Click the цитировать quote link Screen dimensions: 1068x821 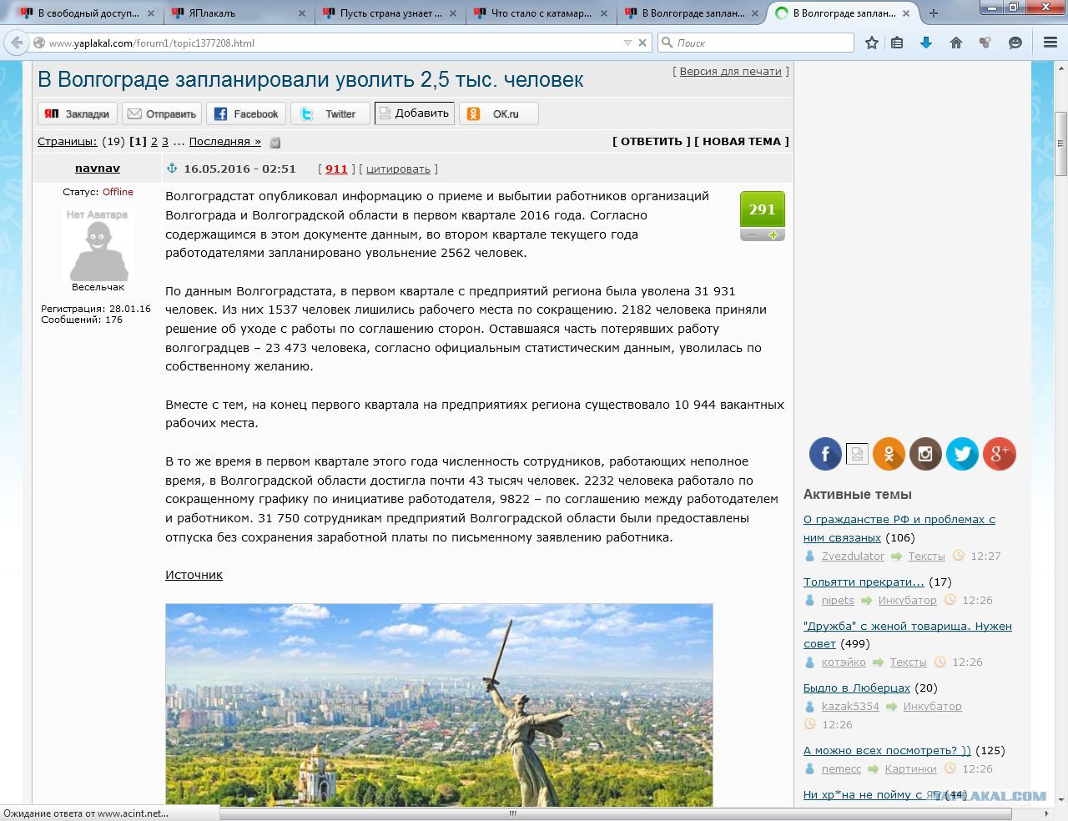click(x=398, y=169)
